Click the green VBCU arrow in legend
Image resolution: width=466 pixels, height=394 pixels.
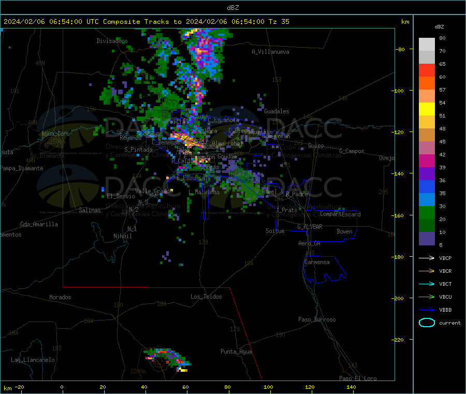pos(427,297)
